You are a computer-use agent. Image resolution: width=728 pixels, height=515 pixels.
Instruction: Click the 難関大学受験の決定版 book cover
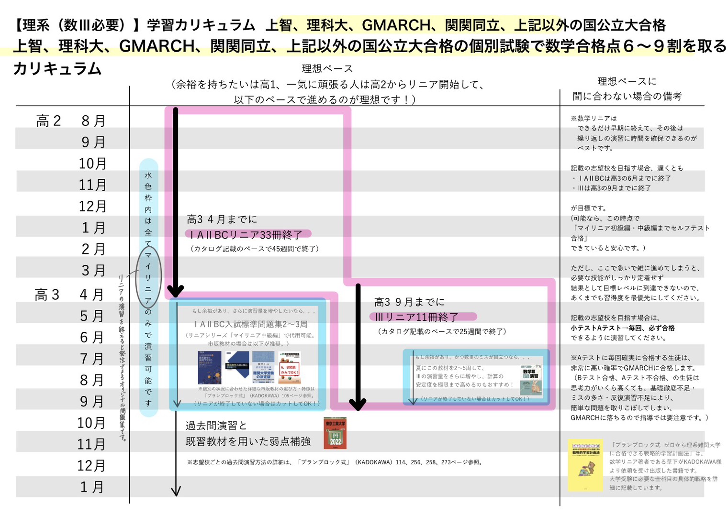(x=263, y=367)
